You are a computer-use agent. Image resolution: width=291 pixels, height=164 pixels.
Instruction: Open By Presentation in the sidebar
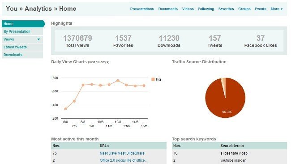(x=22, y=31)
